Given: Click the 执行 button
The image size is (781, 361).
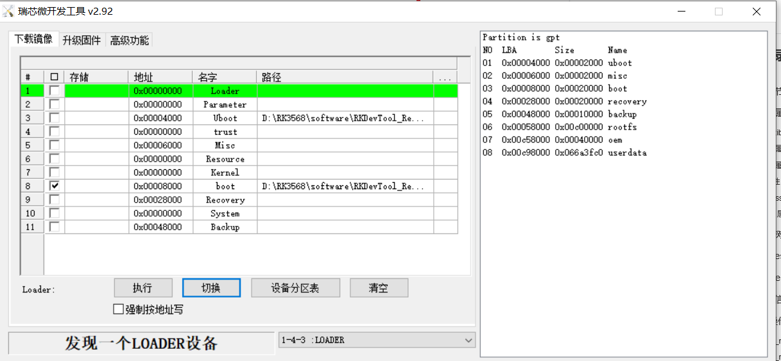Looking at the screenshot, I should [x=143, y=288].
